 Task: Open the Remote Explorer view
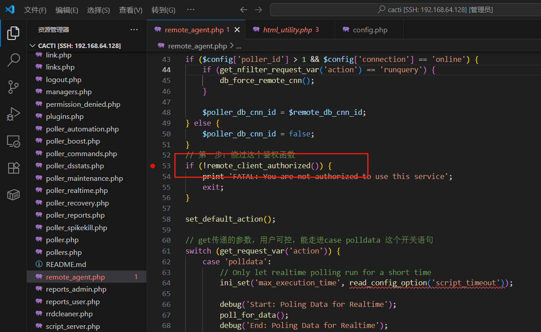pos(13,141)
